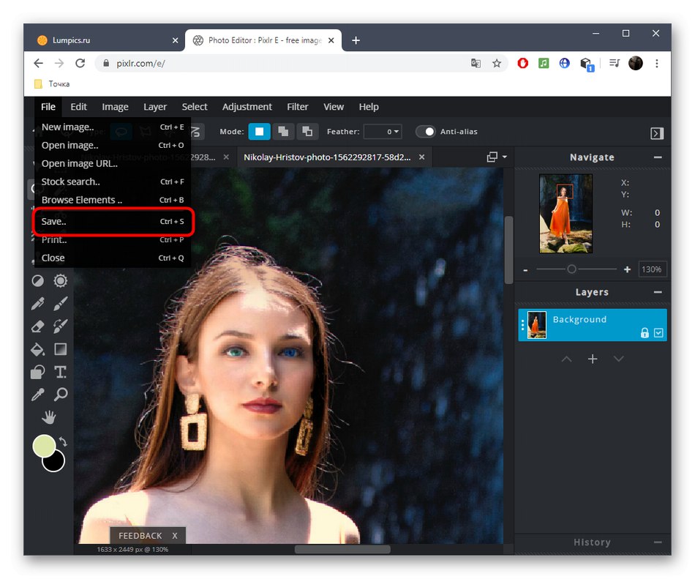Select the Sponge/Color tool
Viewport: 695px width, 579px height.
tap(60, 280)
